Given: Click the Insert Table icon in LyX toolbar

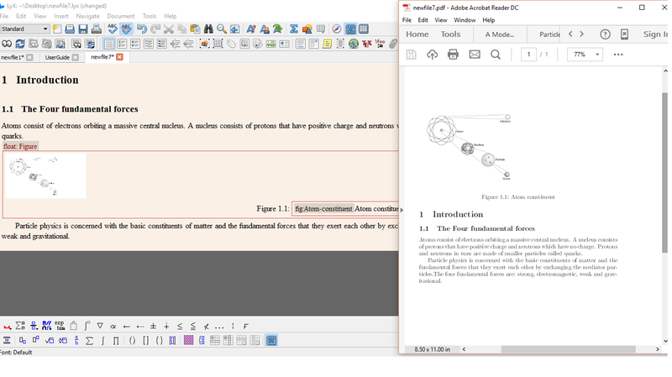Looking at the screenshot, I should click(321, 29).
